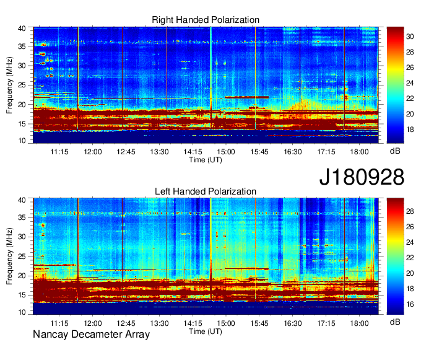
Task: Click the Left Handed Polarization spectrogram image
Action: point(206,256)
